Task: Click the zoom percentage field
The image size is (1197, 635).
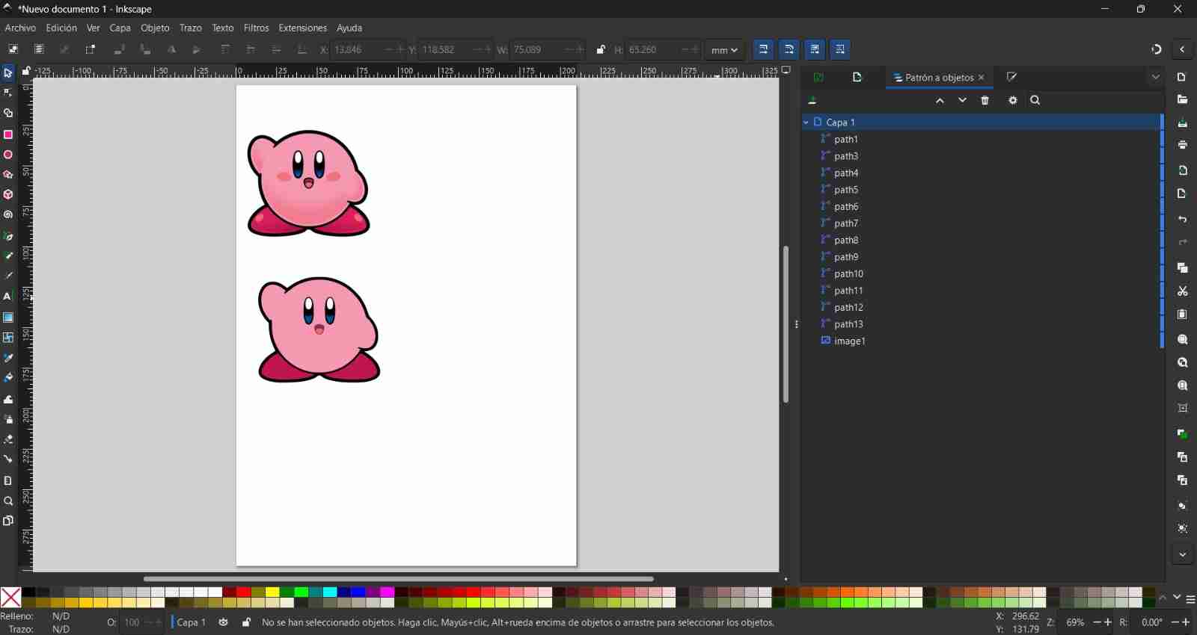Action: click(1076, 622)
